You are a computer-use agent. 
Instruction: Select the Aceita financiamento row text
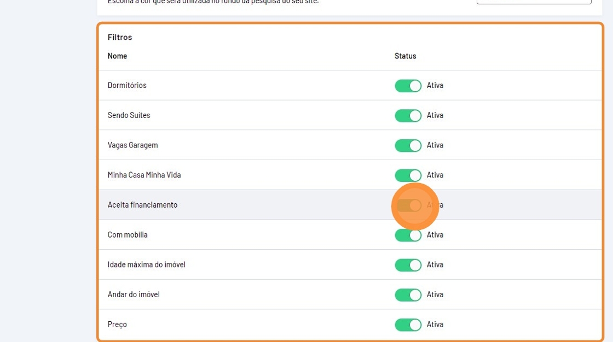click(142, 205)
